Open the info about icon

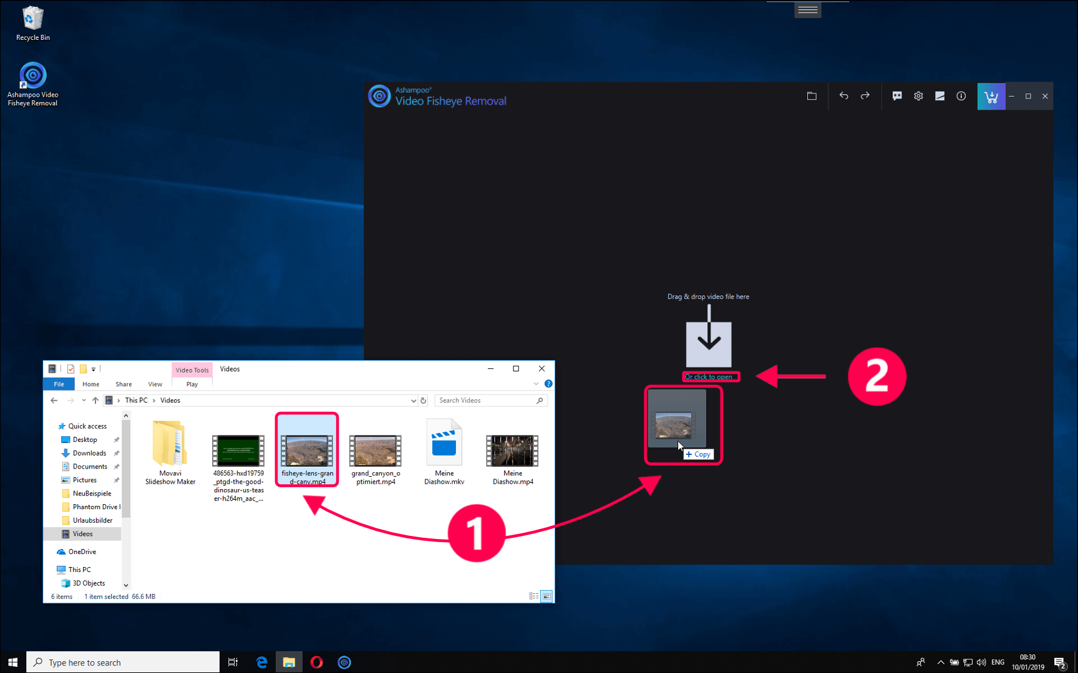[x=961, y=96]
